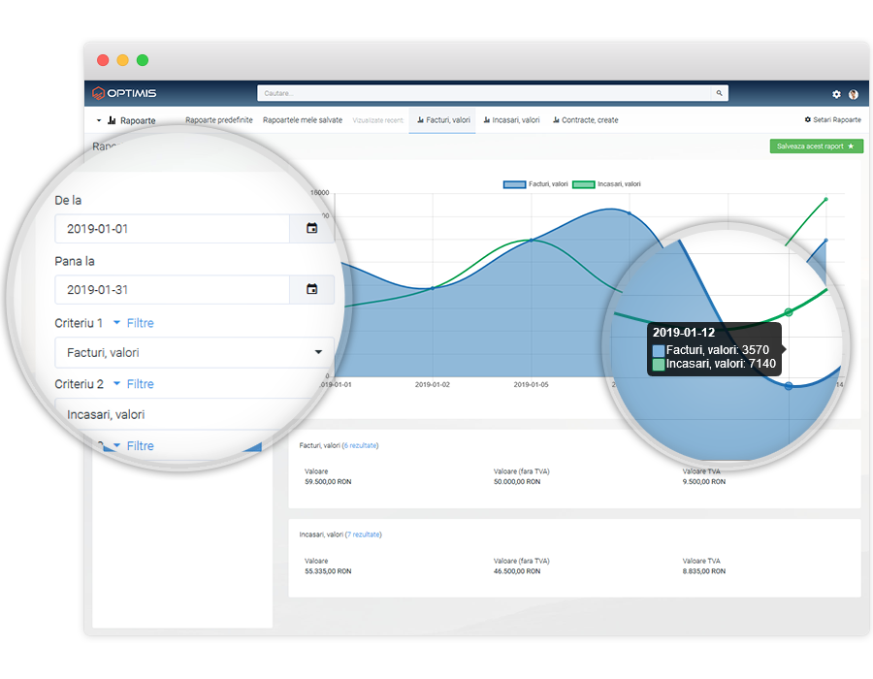Image resolution: width=873 pixels, height=679 pixels.
Task: Expand Filtre next to Criteriu 1
Action: tap(133, 323)
